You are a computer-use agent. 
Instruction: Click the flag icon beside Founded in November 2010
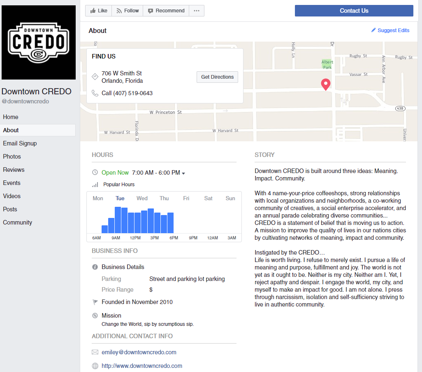click(95, 302)
